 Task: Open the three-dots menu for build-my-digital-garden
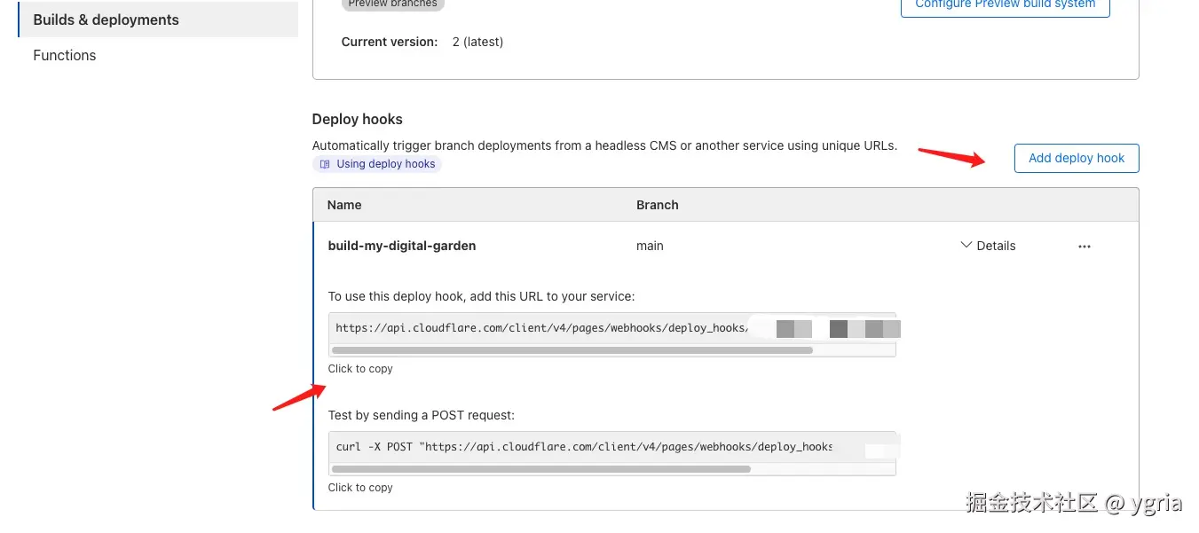pos(1084,247)
